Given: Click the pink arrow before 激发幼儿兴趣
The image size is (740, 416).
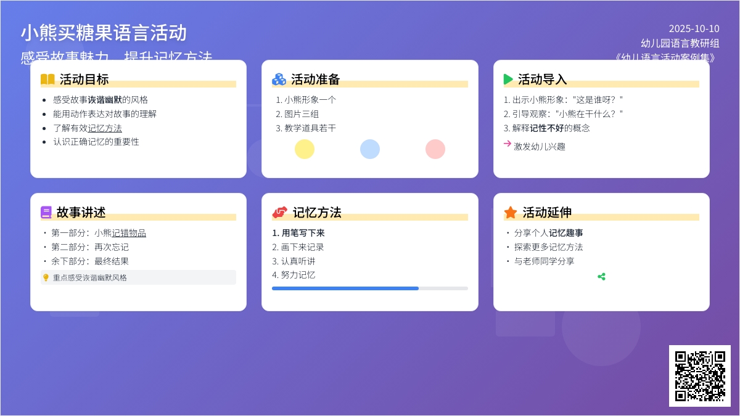Looking at the screenshot, I should [x=507, y=144].
